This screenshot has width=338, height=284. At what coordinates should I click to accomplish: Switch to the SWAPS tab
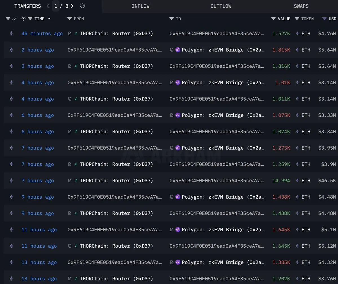point(301,6)
